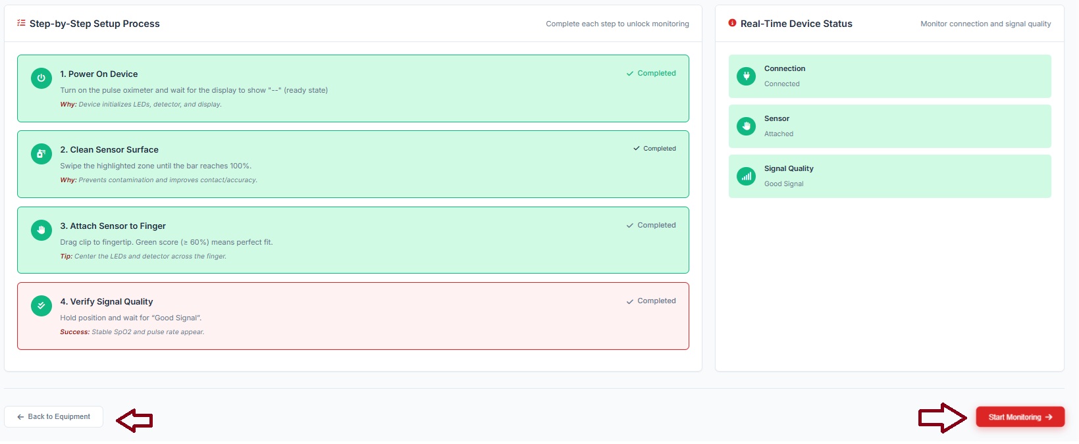
Task: Click Completed checkmark on Attach Sensor to Finger
Action: [630, 226]
